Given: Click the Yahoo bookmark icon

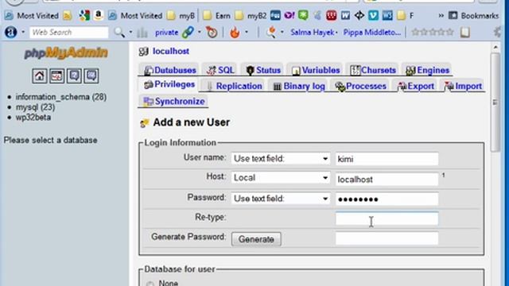Looking at the screenshot, I should point(289,15).
